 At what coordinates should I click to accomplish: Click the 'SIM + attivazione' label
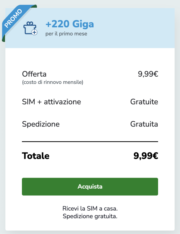click(51, 102)
